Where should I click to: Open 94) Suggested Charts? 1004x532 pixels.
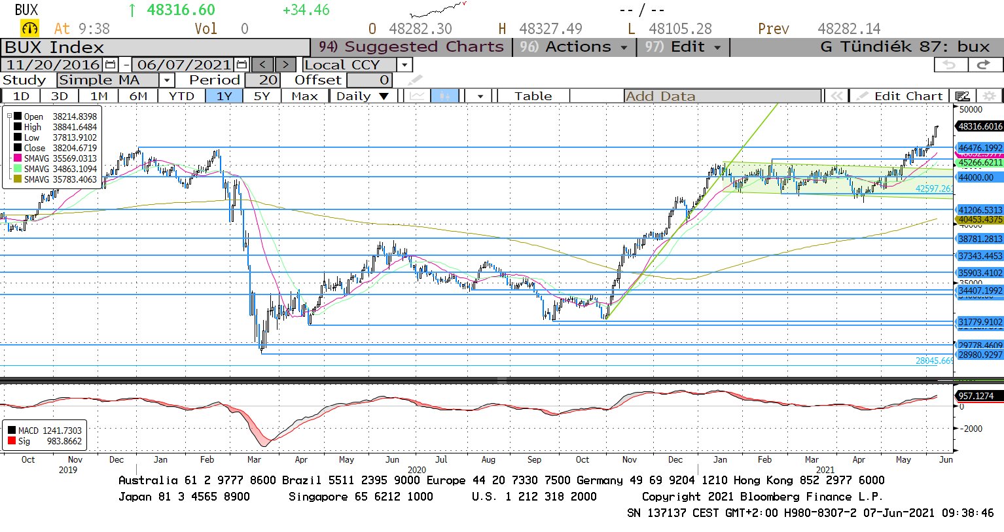(411, 47)
